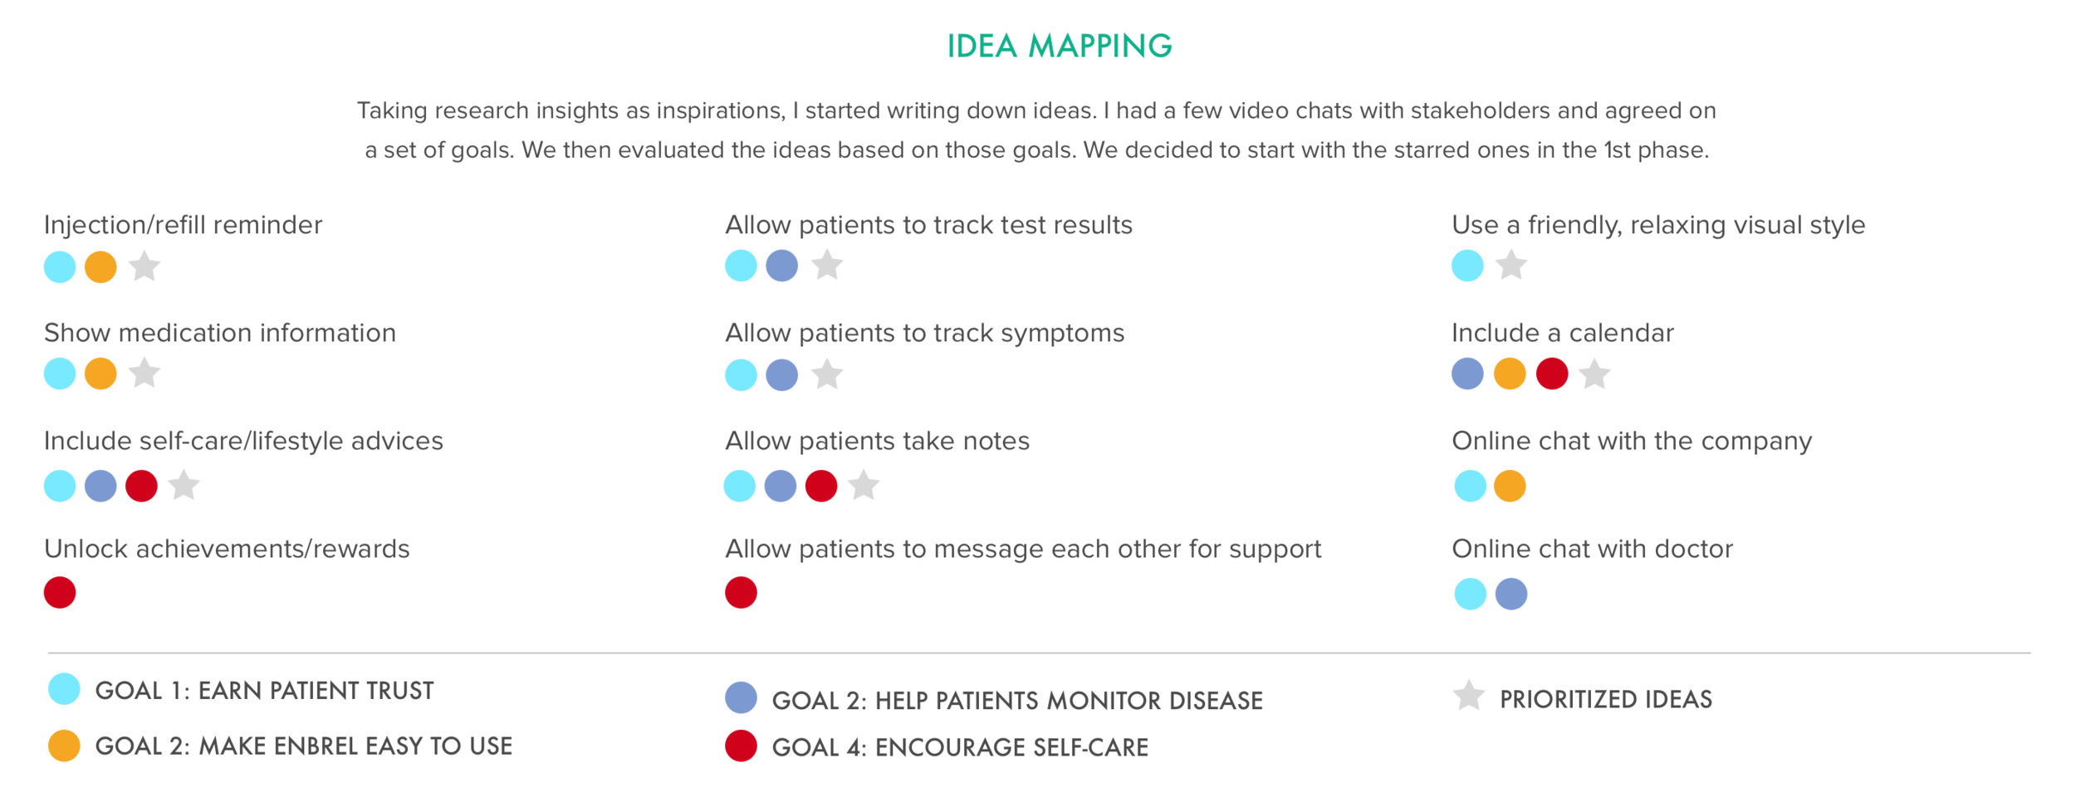Click the Allow patients to track symptoms label
Screen dimensions: 2076x807
tap(924, 333)
